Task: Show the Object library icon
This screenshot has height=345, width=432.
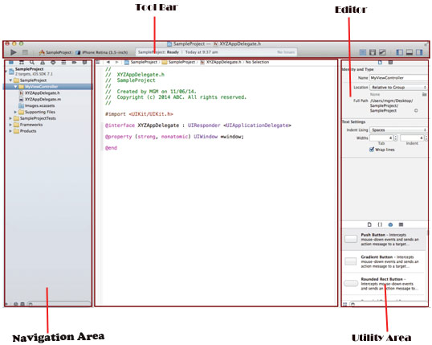Action: pyautogui.click(x=390, y=224)
